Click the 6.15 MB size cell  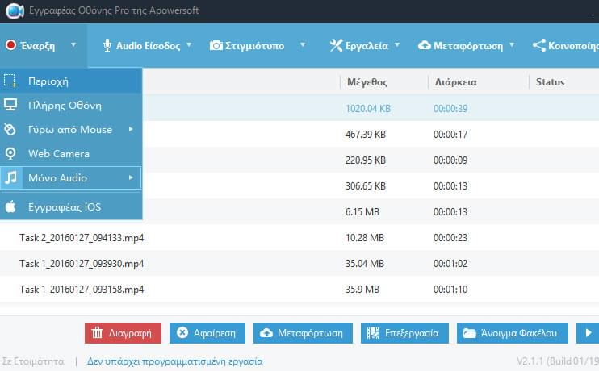click(x=362, y=212)
